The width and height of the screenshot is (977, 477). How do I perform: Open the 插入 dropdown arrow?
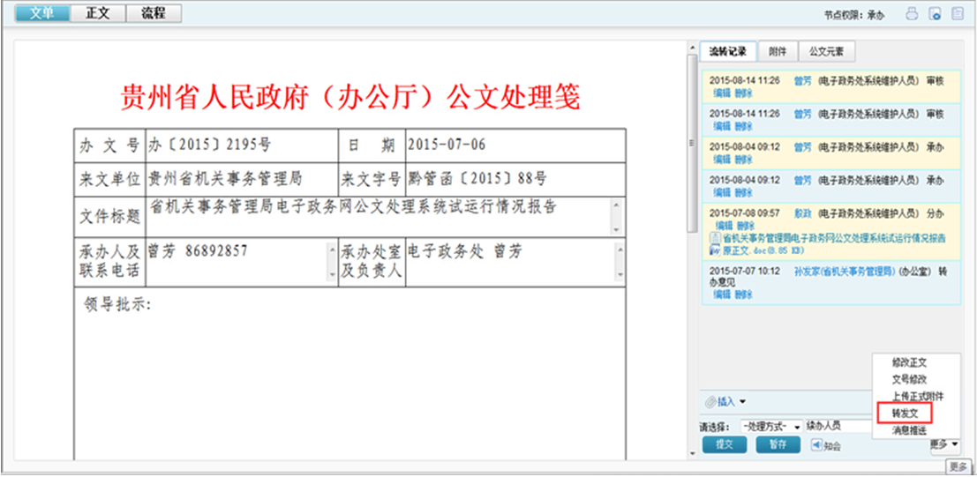(x=742, y=402)
